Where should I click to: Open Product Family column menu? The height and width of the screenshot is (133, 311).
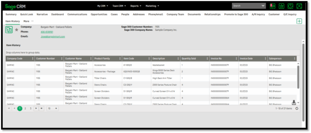point(120,58)
